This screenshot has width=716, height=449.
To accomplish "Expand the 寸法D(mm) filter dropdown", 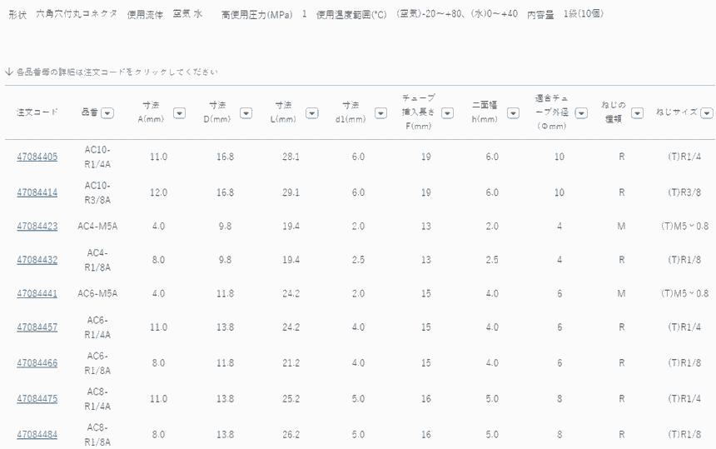I will (246, 113).
